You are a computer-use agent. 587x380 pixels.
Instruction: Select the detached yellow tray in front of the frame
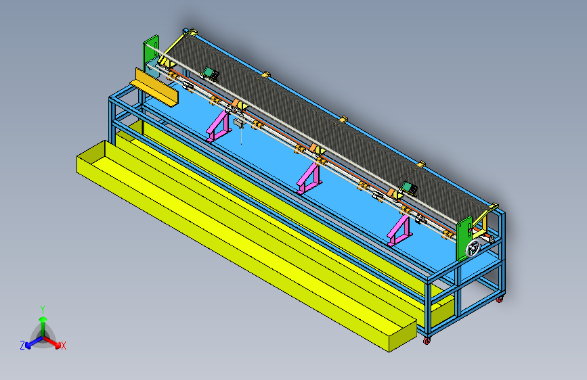(246, 246)
